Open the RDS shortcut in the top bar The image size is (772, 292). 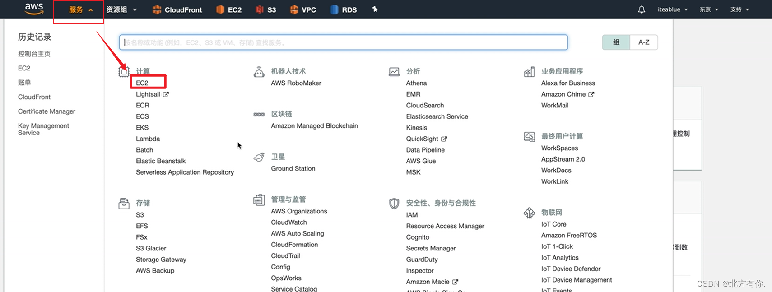click(344, 9)
